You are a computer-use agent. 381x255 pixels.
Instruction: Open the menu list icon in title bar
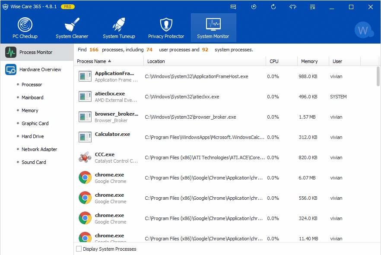pos(312,7)
